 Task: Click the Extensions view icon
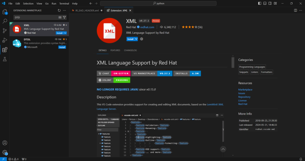[x=5, y=50]
